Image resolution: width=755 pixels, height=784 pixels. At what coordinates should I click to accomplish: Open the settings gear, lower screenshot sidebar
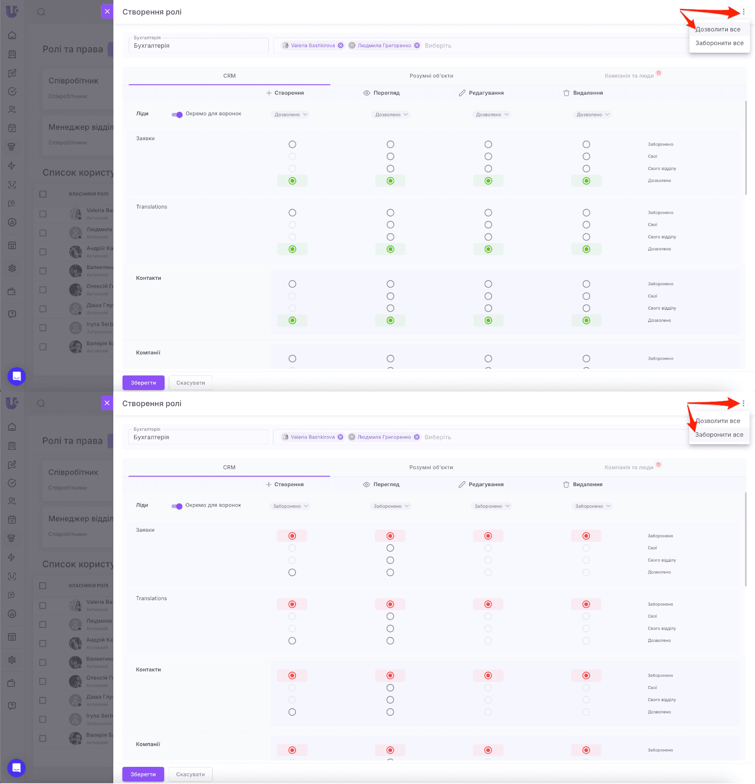[x=12, y=660]
